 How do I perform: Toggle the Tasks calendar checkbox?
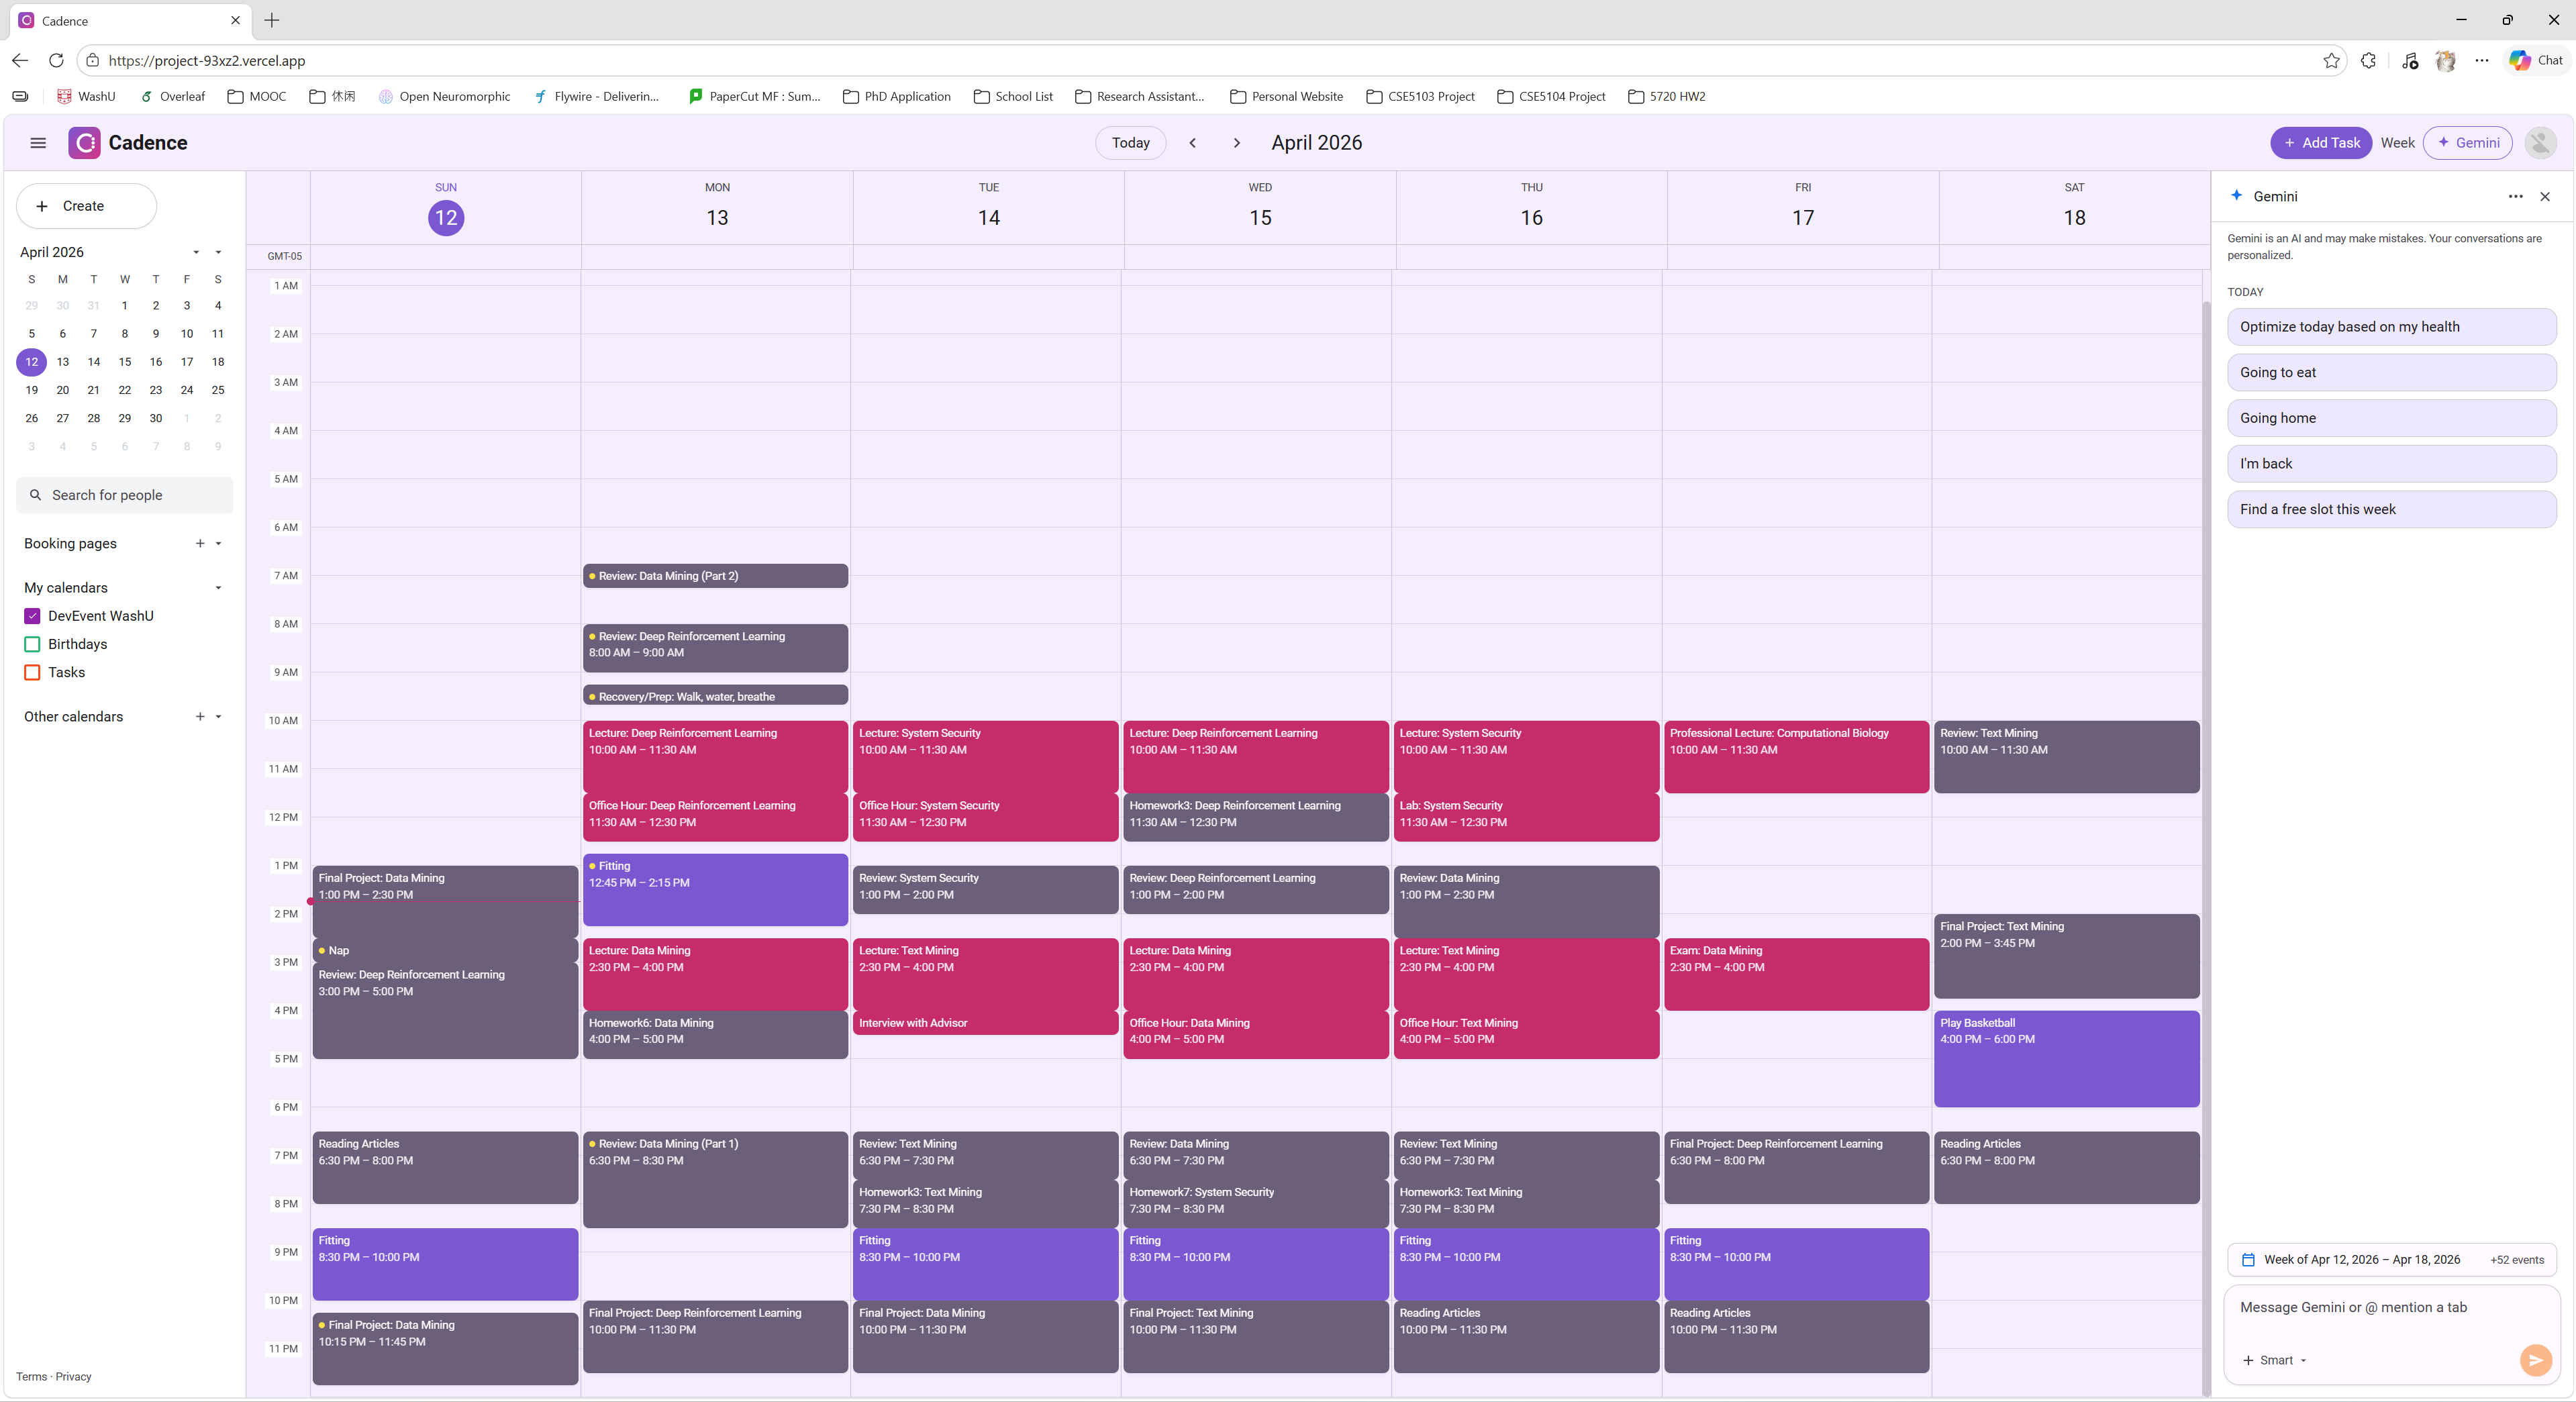pos(32,672)
